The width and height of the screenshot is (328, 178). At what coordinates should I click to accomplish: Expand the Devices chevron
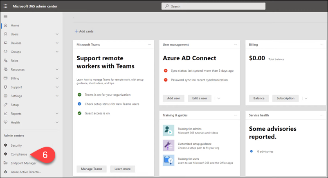click(x=57, y=43)
